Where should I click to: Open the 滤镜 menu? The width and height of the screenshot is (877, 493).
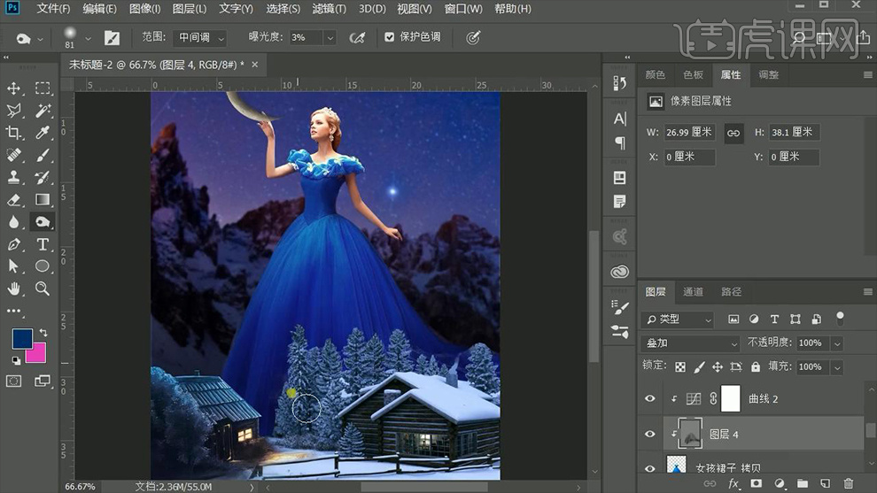pos(330,9)
